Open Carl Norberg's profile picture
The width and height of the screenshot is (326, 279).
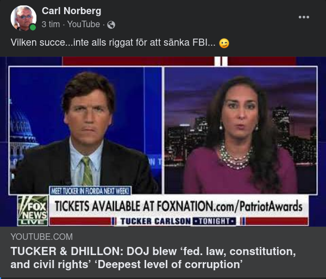pos(23,18)
